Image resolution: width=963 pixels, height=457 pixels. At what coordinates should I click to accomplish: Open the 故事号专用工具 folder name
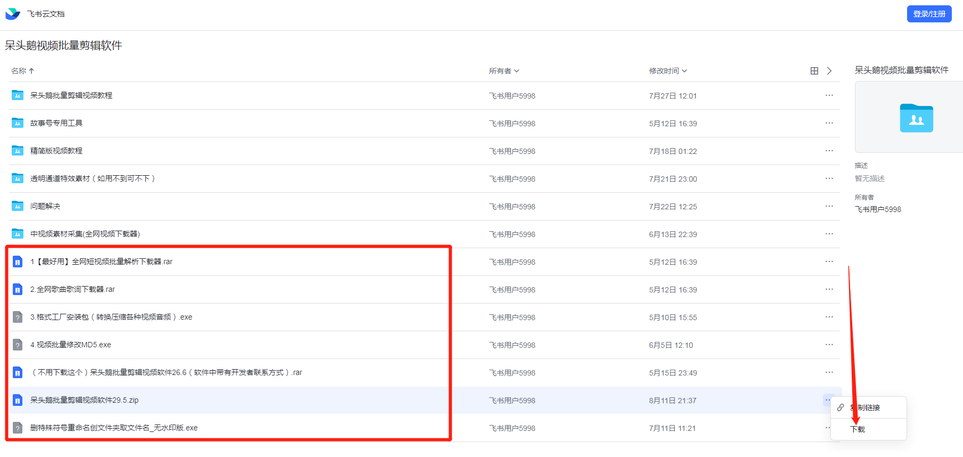(56, 123)
